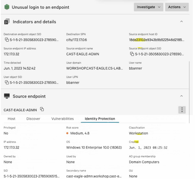This screenshot has height=181, width=195.
Task: Switch to the Discover tab
Action: 33,119
